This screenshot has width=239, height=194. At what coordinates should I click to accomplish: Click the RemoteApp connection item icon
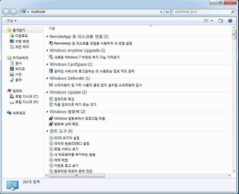tap(51, 43)
